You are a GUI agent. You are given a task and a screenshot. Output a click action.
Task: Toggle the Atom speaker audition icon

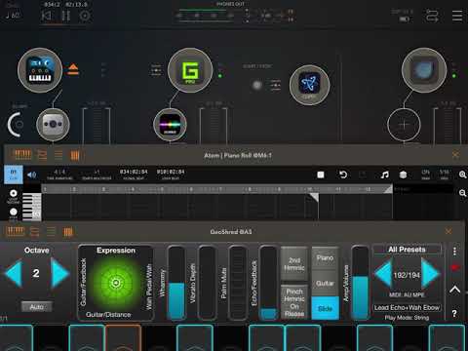[x=32, y=175]
